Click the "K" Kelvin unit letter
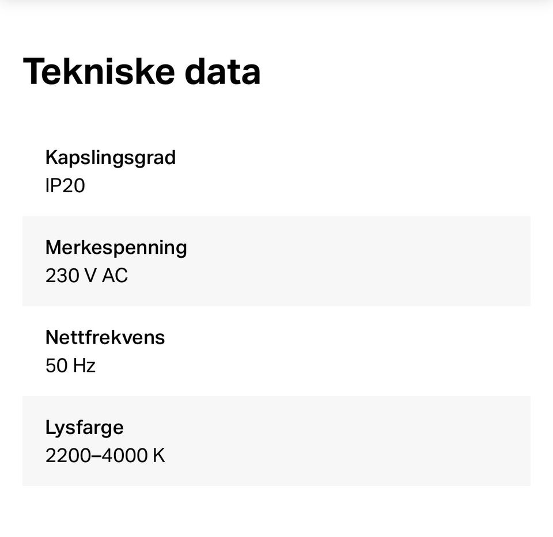This screenshot has height=537, width=553. pyautogui.click(x=159, y=456)
